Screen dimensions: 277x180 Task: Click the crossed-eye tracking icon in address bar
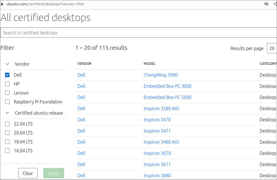266,4
